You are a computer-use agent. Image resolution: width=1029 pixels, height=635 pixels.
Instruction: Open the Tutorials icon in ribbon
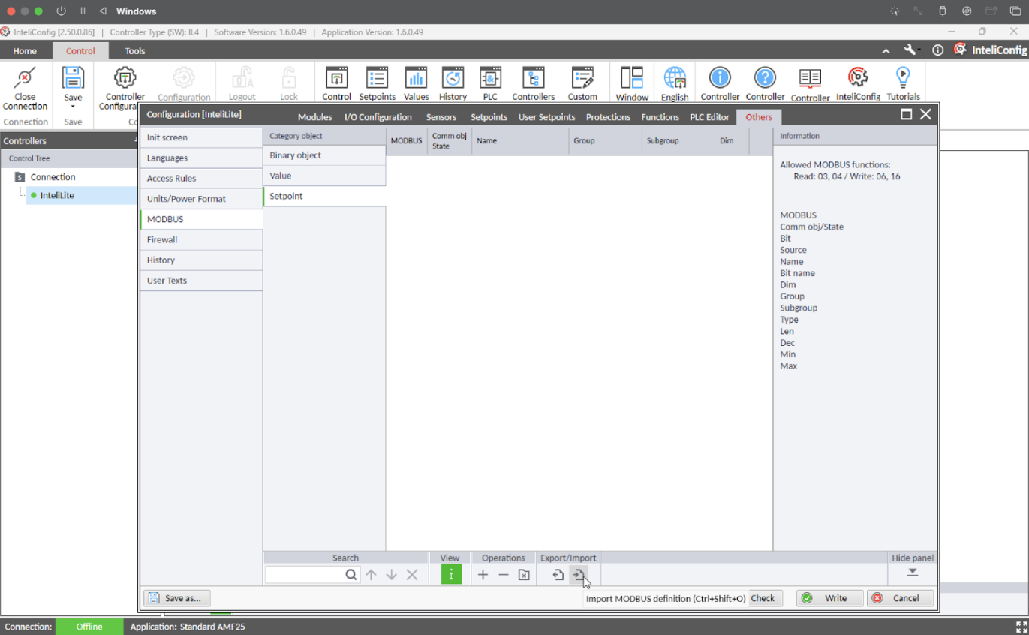pos(903,78)
